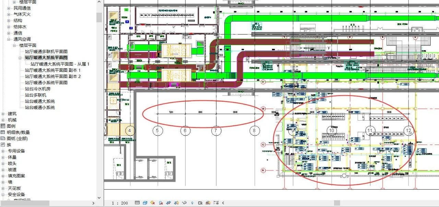Toggle Sun Path icon in view control bar
Screen dimensions: 439x207
(x=153, y=203)
